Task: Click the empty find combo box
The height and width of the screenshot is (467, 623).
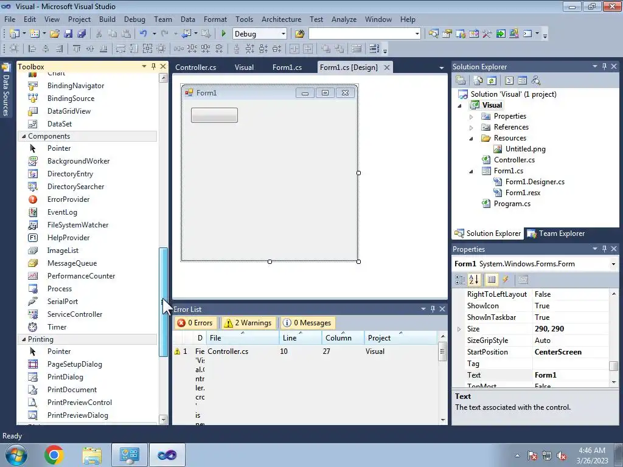Action: point(361,34)
